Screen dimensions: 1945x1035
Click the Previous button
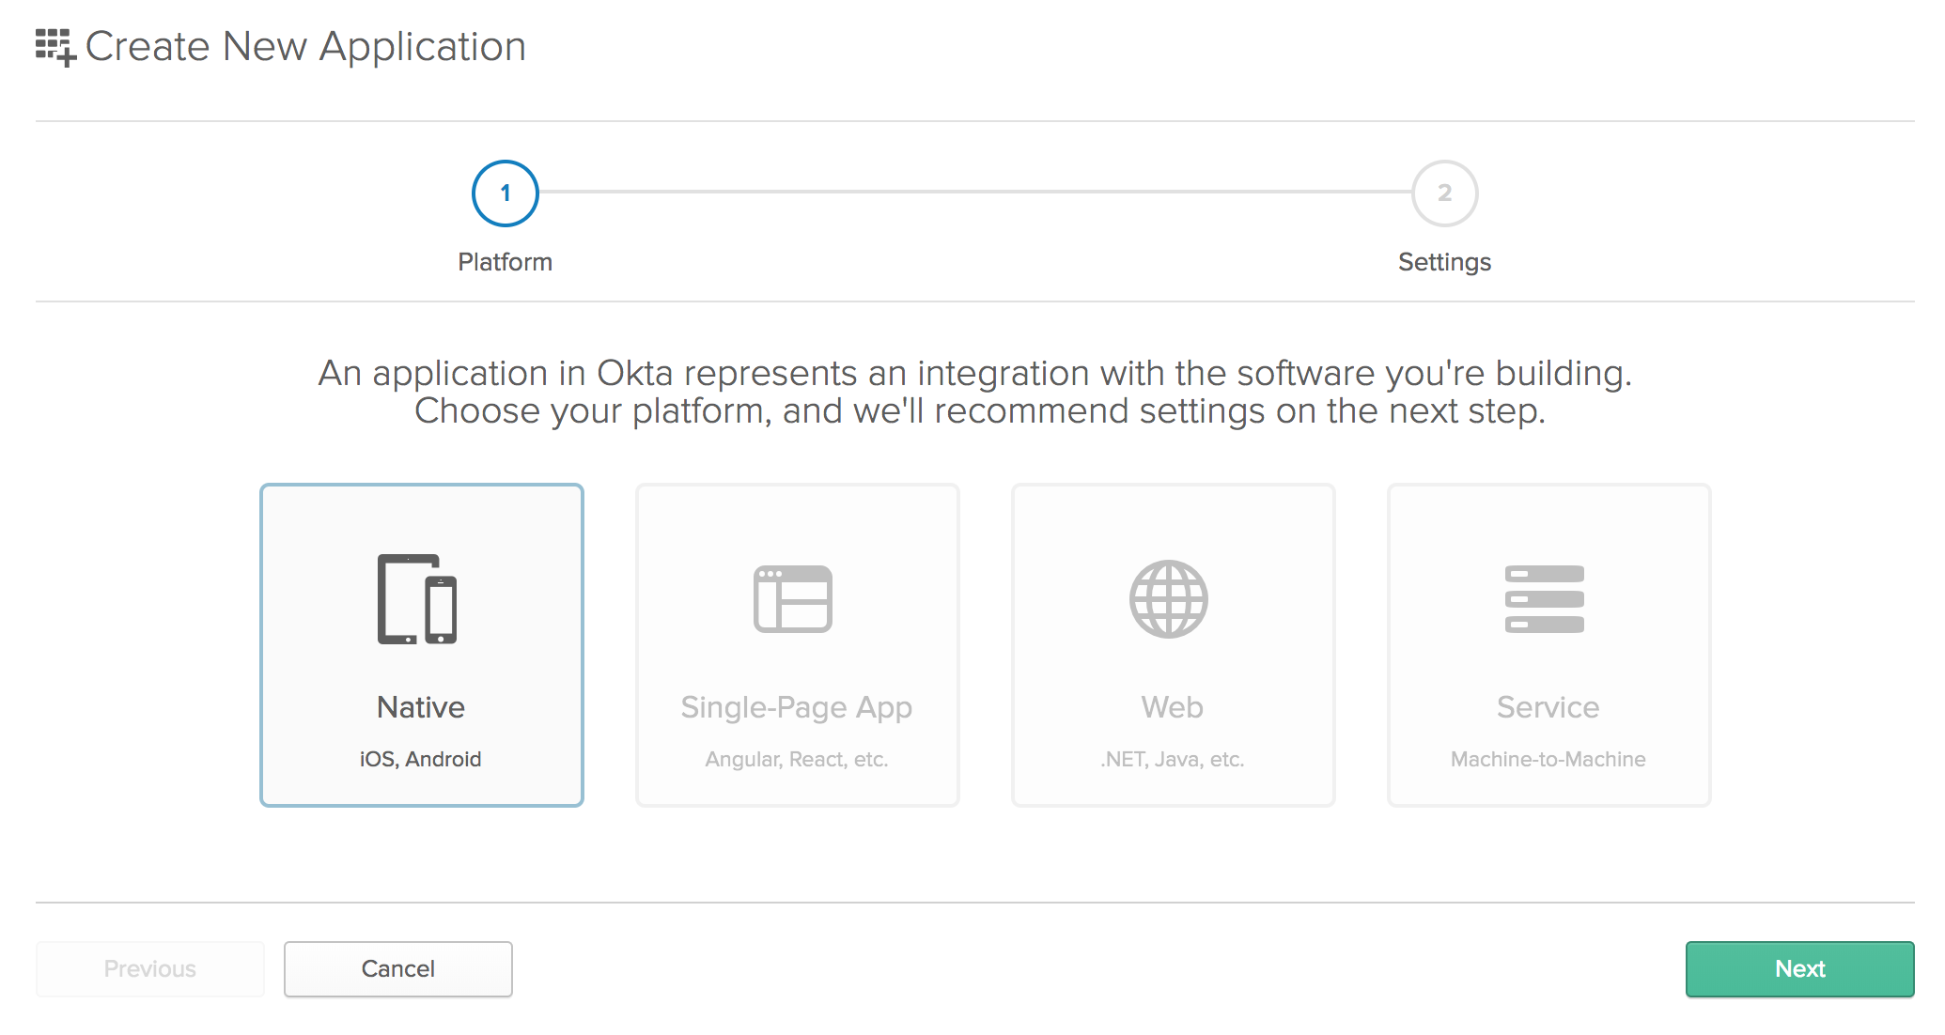pos(150,969)
